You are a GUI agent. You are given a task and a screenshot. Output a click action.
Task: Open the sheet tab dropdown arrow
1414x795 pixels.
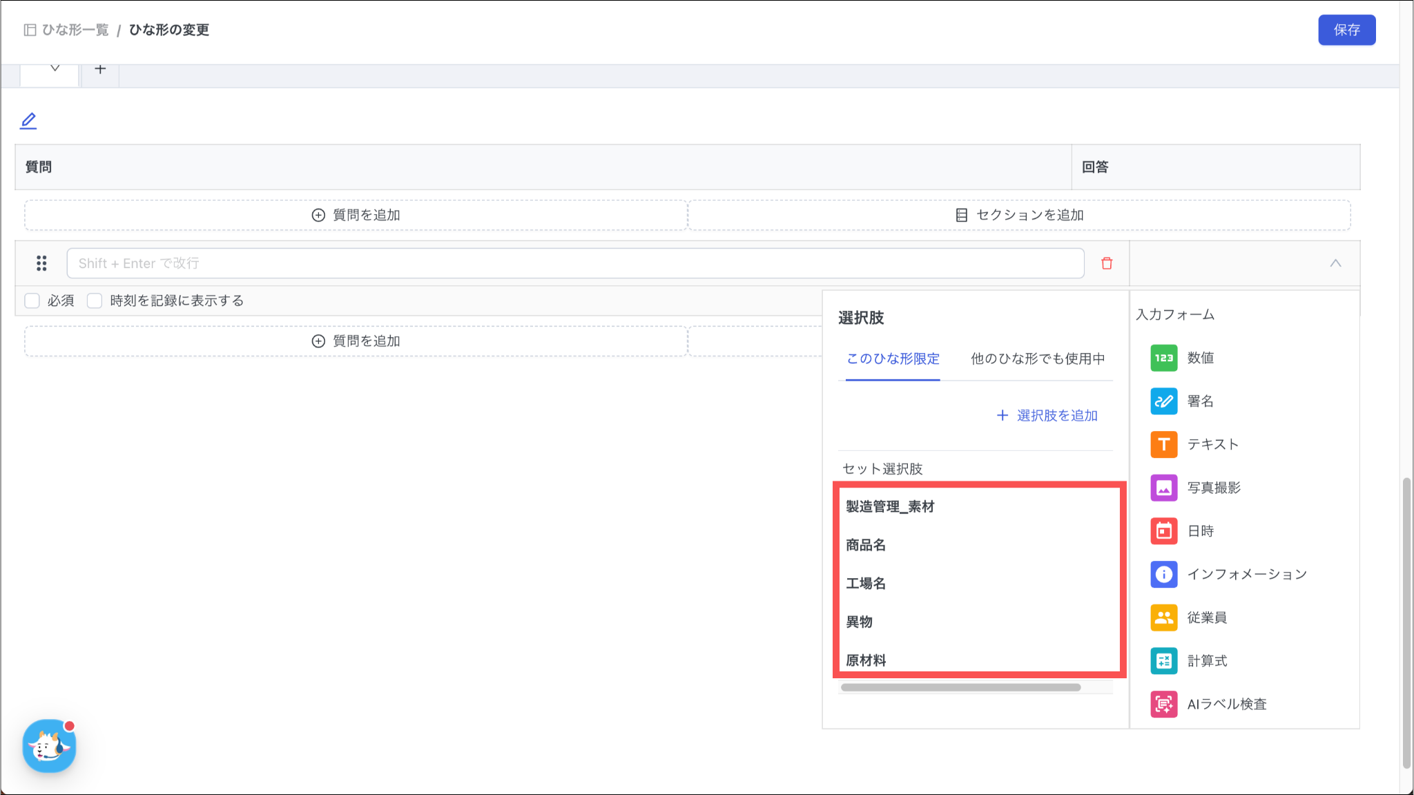(55, 68)
